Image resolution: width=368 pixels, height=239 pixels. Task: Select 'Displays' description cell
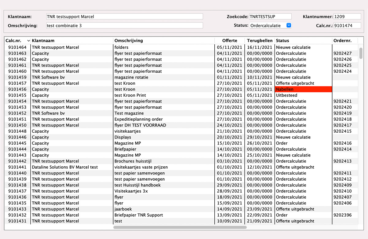pos(123,137)
